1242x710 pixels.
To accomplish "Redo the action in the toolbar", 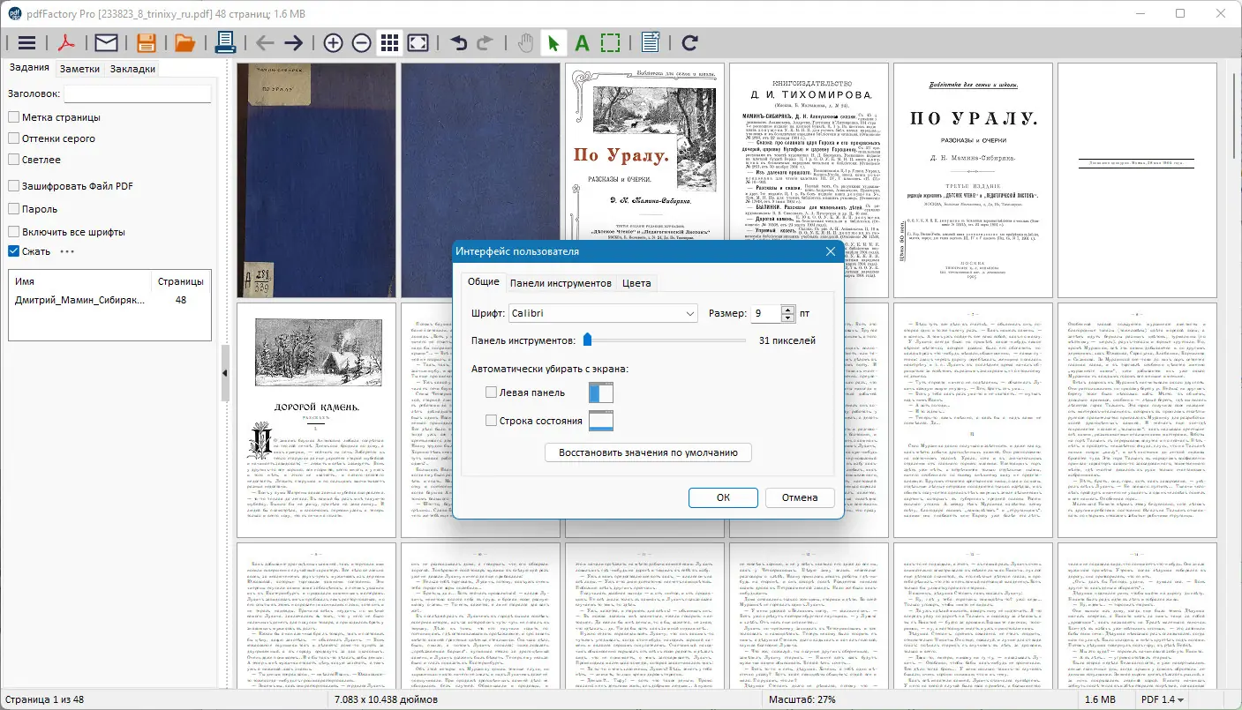I will pos(485,42).
